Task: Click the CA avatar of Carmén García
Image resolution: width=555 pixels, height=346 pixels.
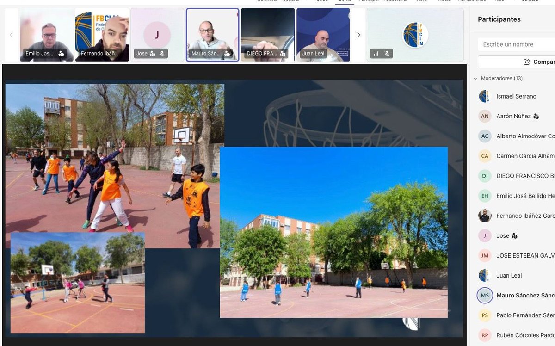Action: click(485, 156)
